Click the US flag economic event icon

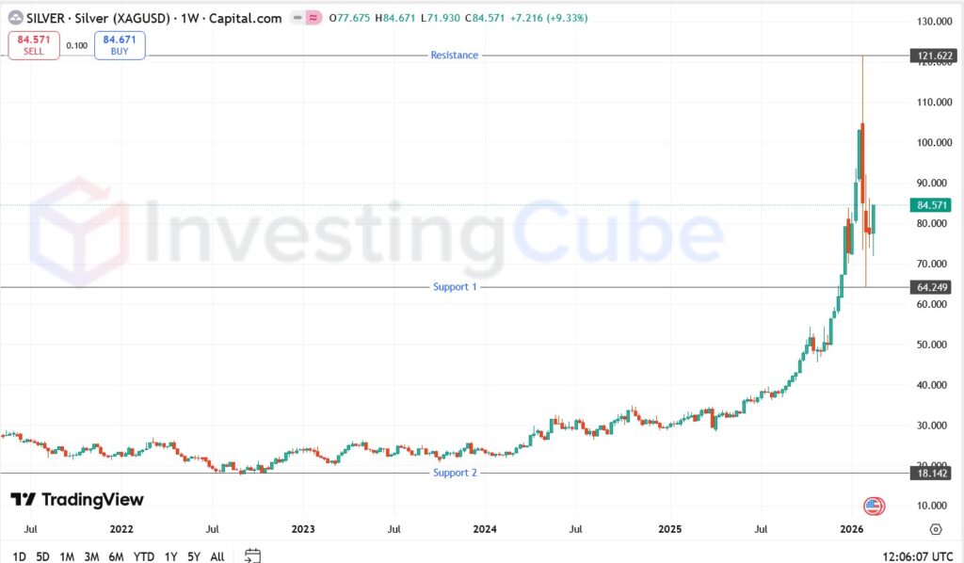click(873, 506)
